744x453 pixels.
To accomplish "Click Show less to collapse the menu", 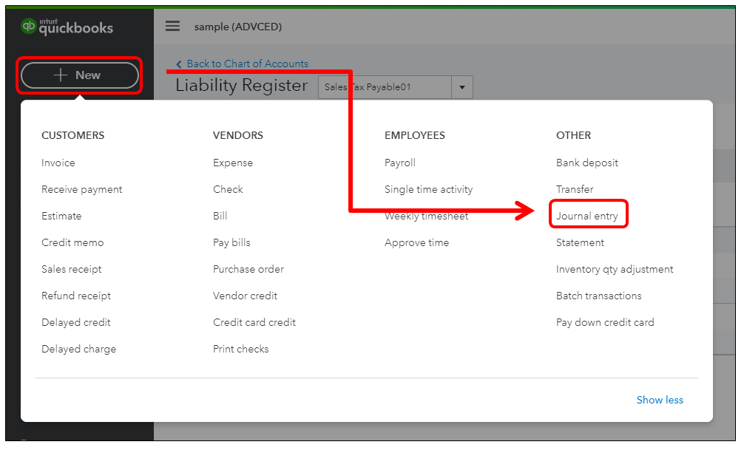I will pos(659,400).
